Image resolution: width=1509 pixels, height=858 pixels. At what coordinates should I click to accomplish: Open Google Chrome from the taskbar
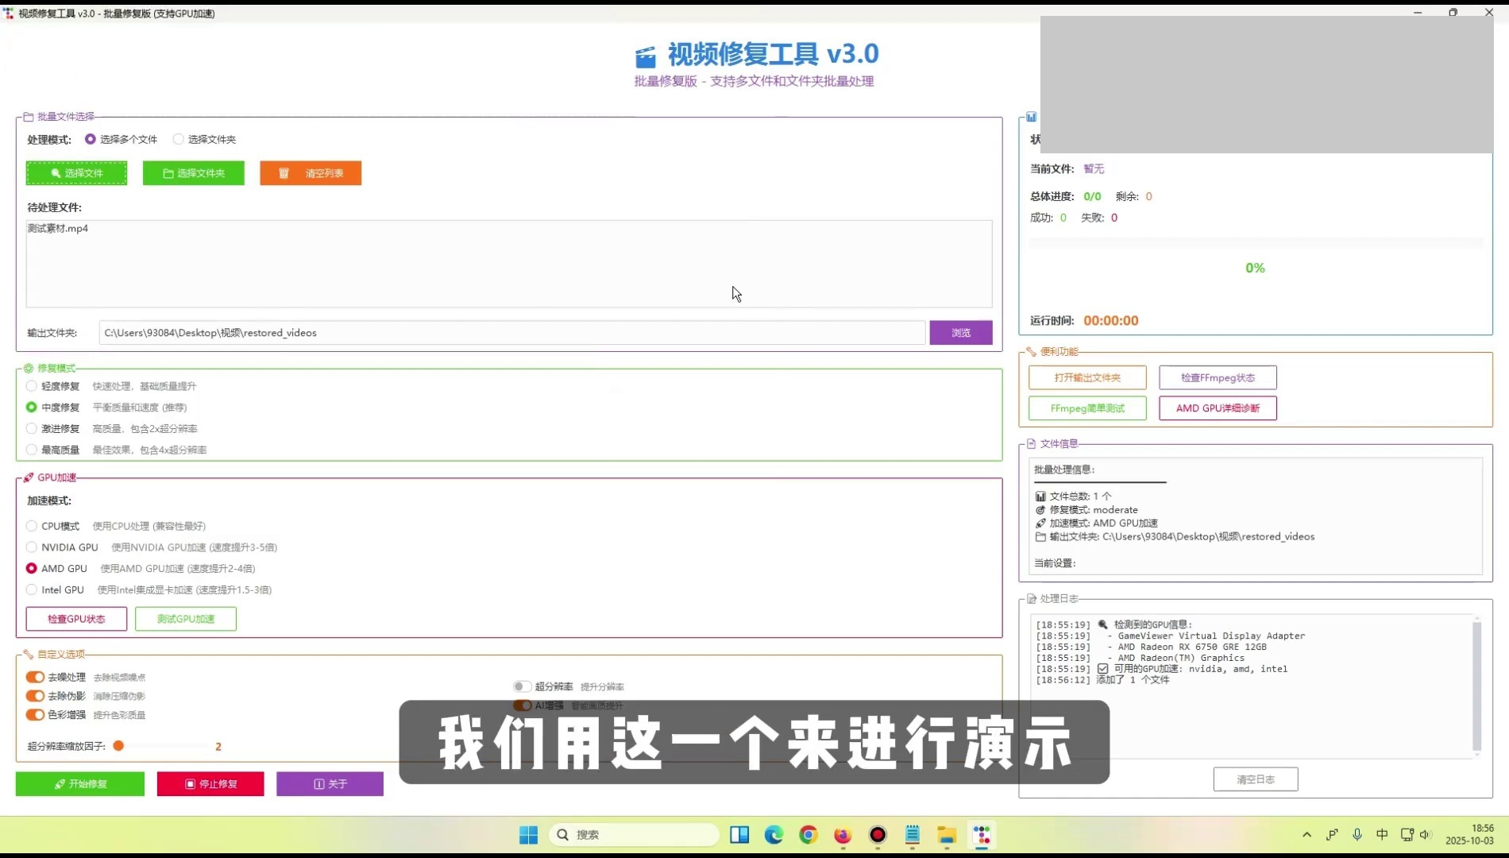coord(809,834)
